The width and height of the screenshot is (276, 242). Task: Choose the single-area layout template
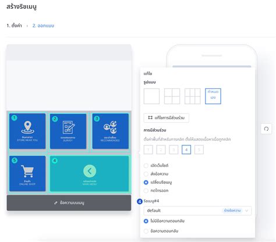pos(151,96)
